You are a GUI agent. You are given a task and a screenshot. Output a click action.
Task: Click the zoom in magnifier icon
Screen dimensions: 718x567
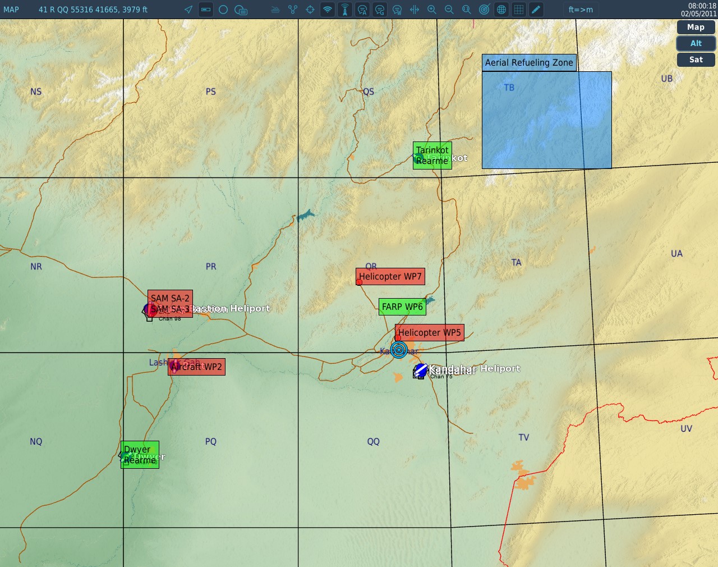point(432,10)
